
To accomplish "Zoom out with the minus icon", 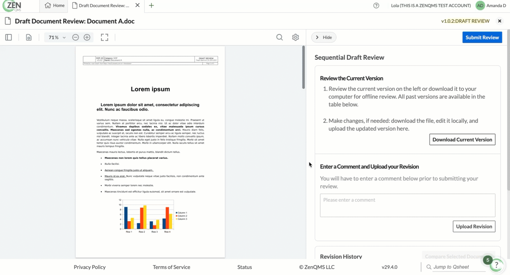I will 75,37.
